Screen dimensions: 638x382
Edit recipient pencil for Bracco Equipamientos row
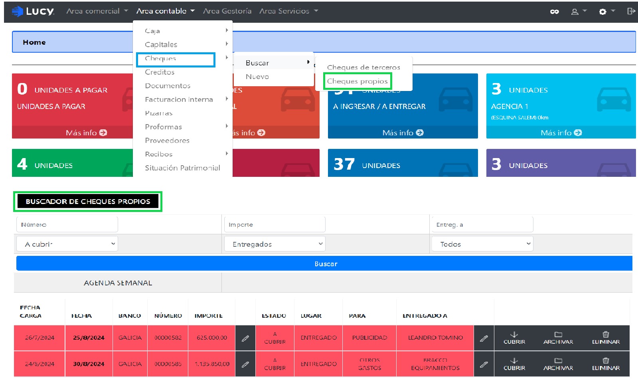click(484, 364)
